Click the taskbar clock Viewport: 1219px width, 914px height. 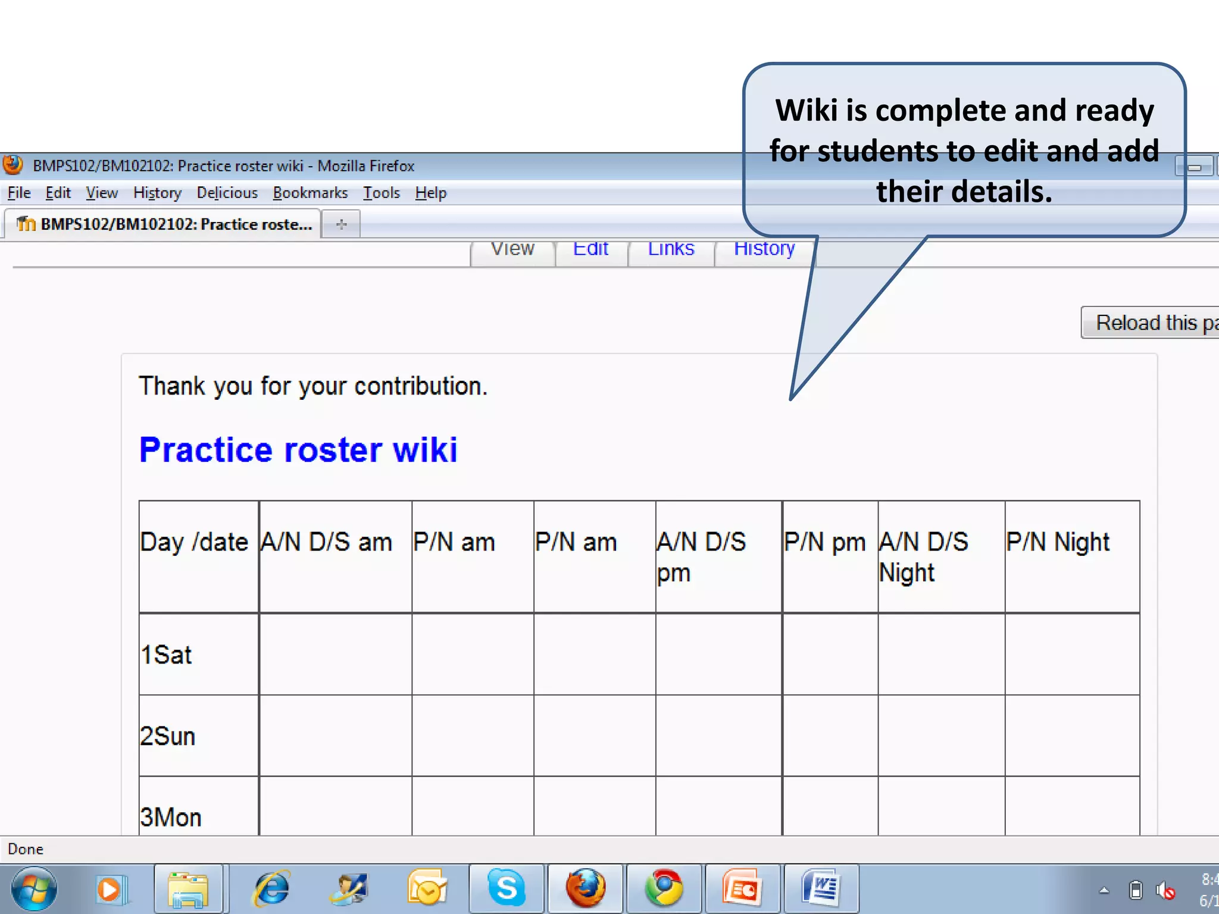click(x=1208, y=890)
